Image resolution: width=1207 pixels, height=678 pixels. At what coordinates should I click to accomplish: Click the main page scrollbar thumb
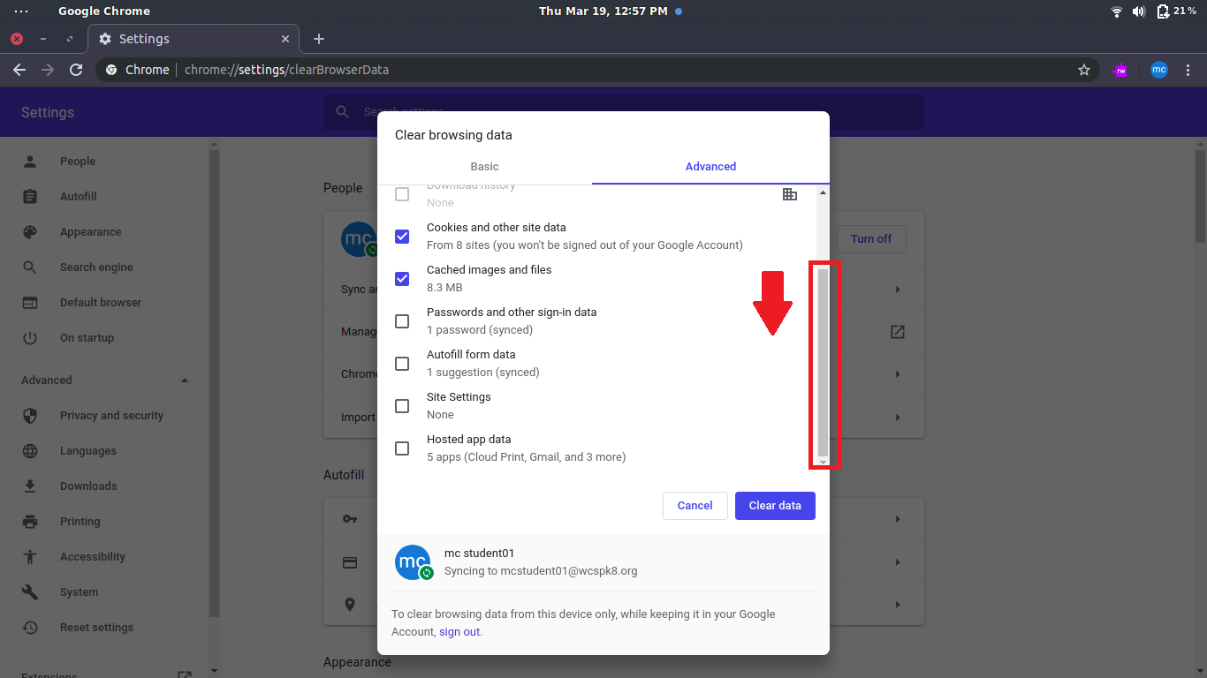coord(1200,196)
